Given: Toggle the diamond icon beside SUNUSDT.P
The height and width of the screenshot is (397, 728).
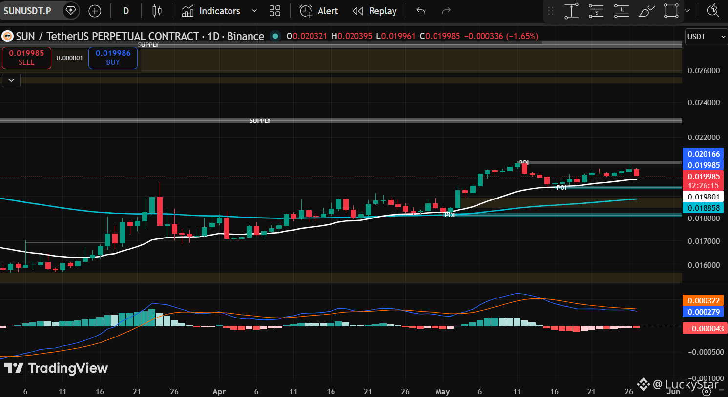Looking at the screenshot, I should coord(71,10).
